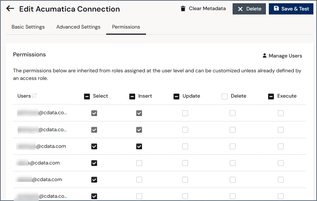Click the X icon on the Delete button

[x=240, y=9]
